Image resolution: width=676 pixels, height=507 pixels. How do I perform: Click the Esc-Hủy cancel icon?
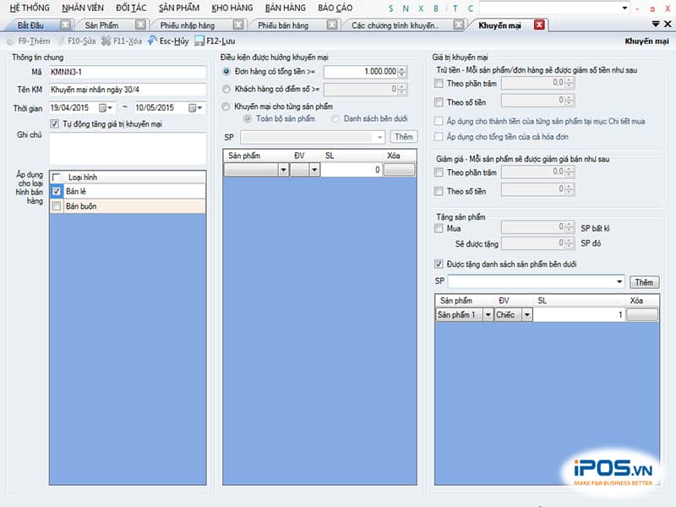click(x=152, y=41)
